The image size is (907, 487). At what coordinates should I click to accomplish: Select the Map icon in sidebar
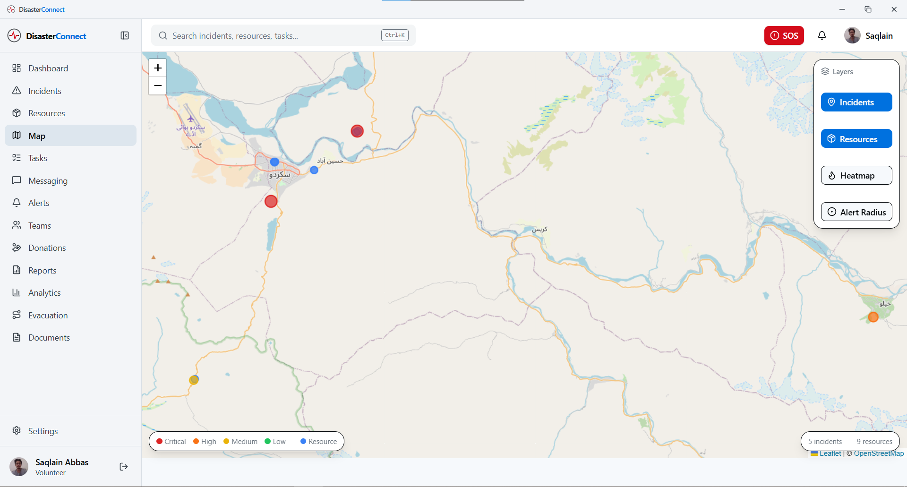(x=17, y=136)
